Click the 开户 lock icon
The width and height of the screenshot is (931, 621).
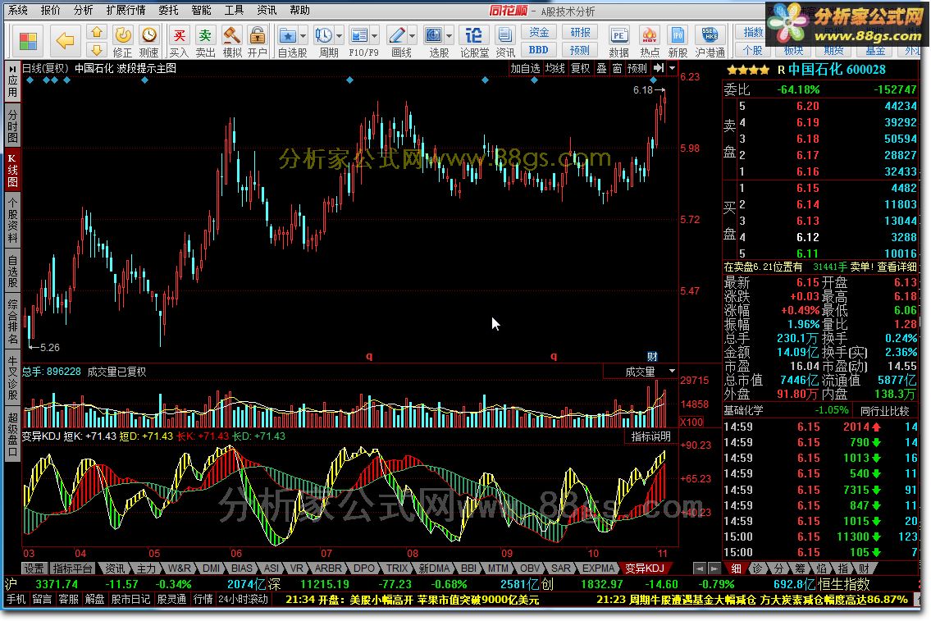click(258, 35)
